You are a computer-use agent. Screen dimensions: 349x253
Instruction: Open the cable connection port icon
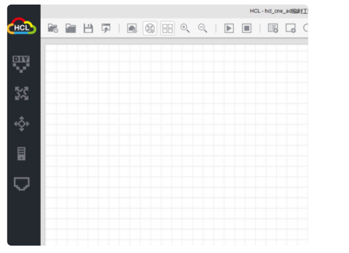pyautogui.click(x=22, y=184)
